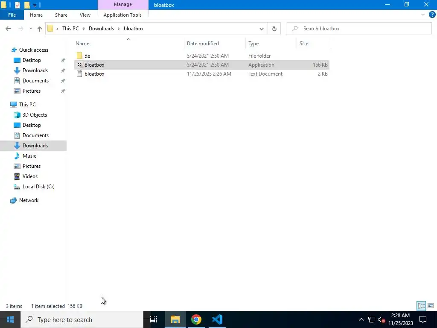The width and height of the screenshot is (437, 328).
Task: Click the muted volume tray icon
Action: click(x=382, y=319)
